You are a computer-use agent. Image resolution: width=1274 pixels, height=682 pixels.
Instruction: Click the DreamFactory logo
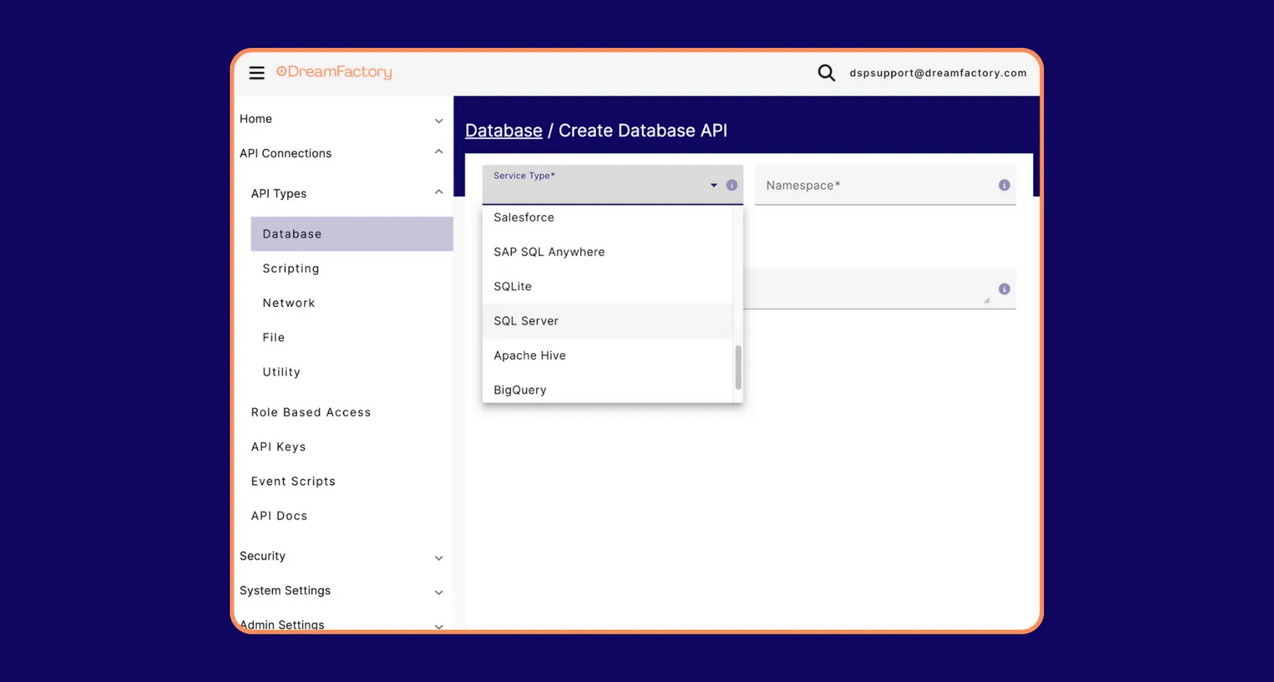click(334, 72)
